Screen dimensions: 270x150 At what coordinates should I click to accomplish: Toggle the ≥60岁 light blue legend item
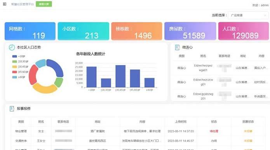click(x=19, y=77)
